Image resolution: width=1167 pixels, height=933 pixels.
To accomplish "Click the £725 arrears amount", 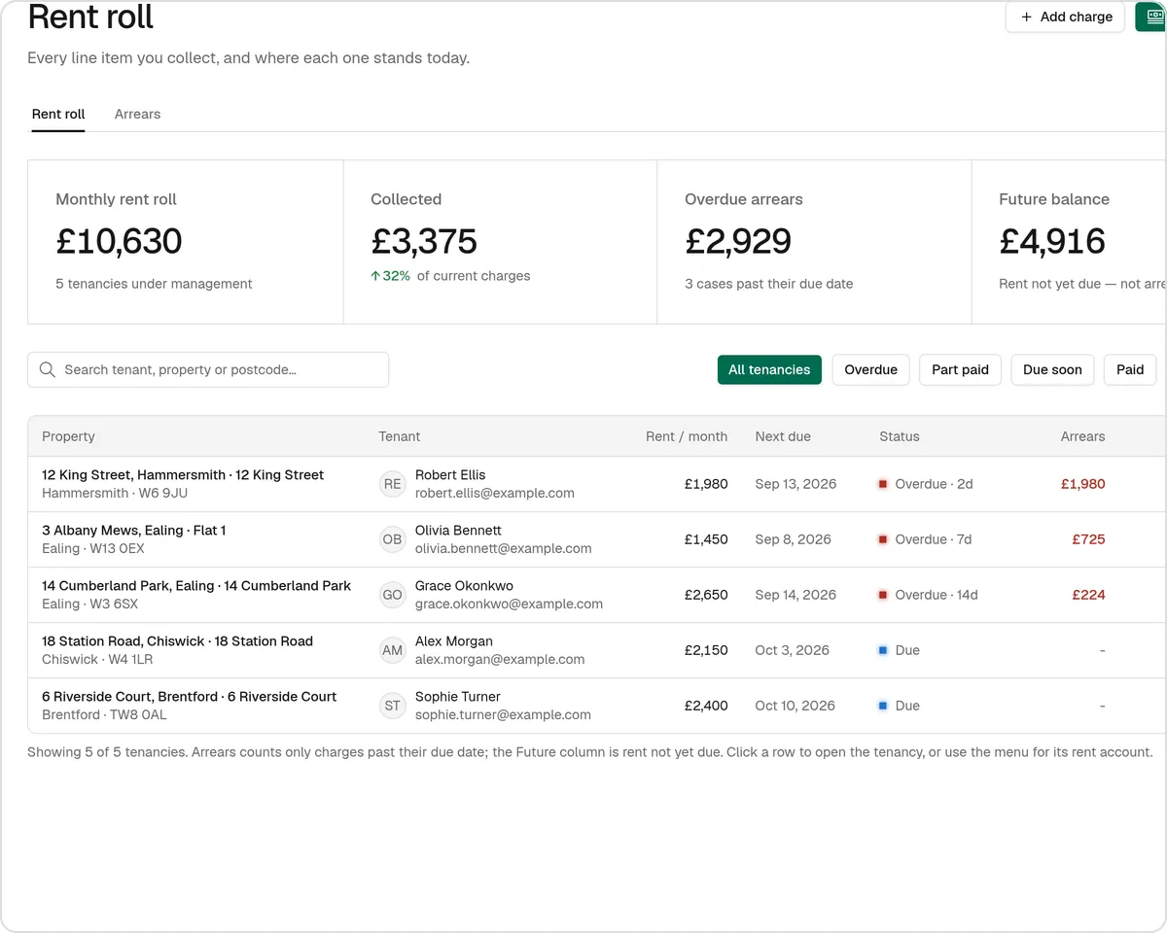I will (x=1088, y=539).
